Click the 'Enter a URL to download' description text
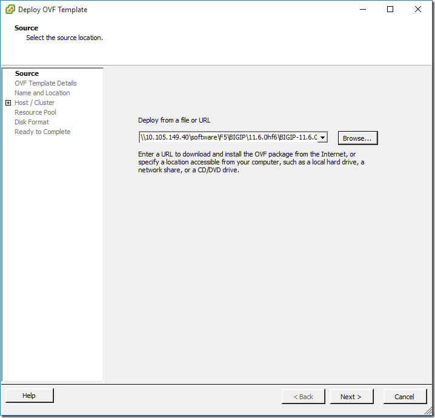 [251, 162]
